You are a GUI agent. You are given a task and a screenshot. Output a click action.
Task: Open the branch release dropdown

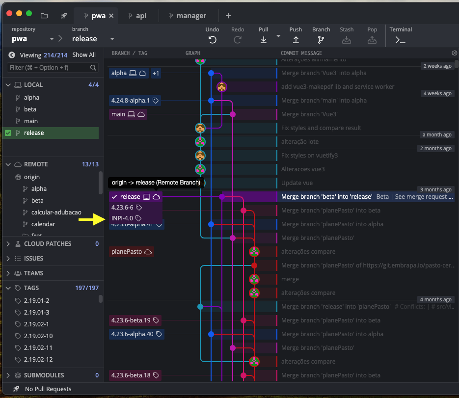coord(112,39)
